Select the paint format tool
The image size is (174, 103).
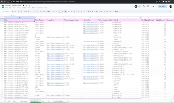(21, 12)
